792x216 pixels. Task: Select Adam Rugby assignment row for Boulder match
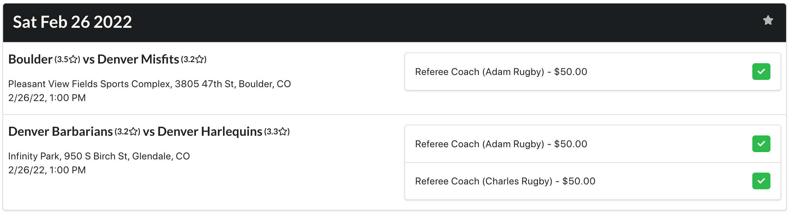tap(501, 72)
